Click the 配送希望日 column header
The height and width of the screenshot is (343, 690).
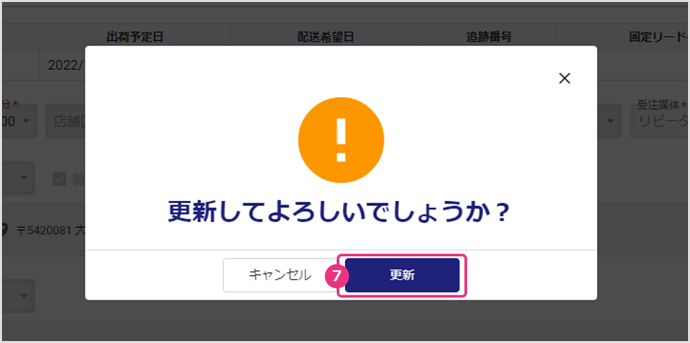tap(326, 37)
